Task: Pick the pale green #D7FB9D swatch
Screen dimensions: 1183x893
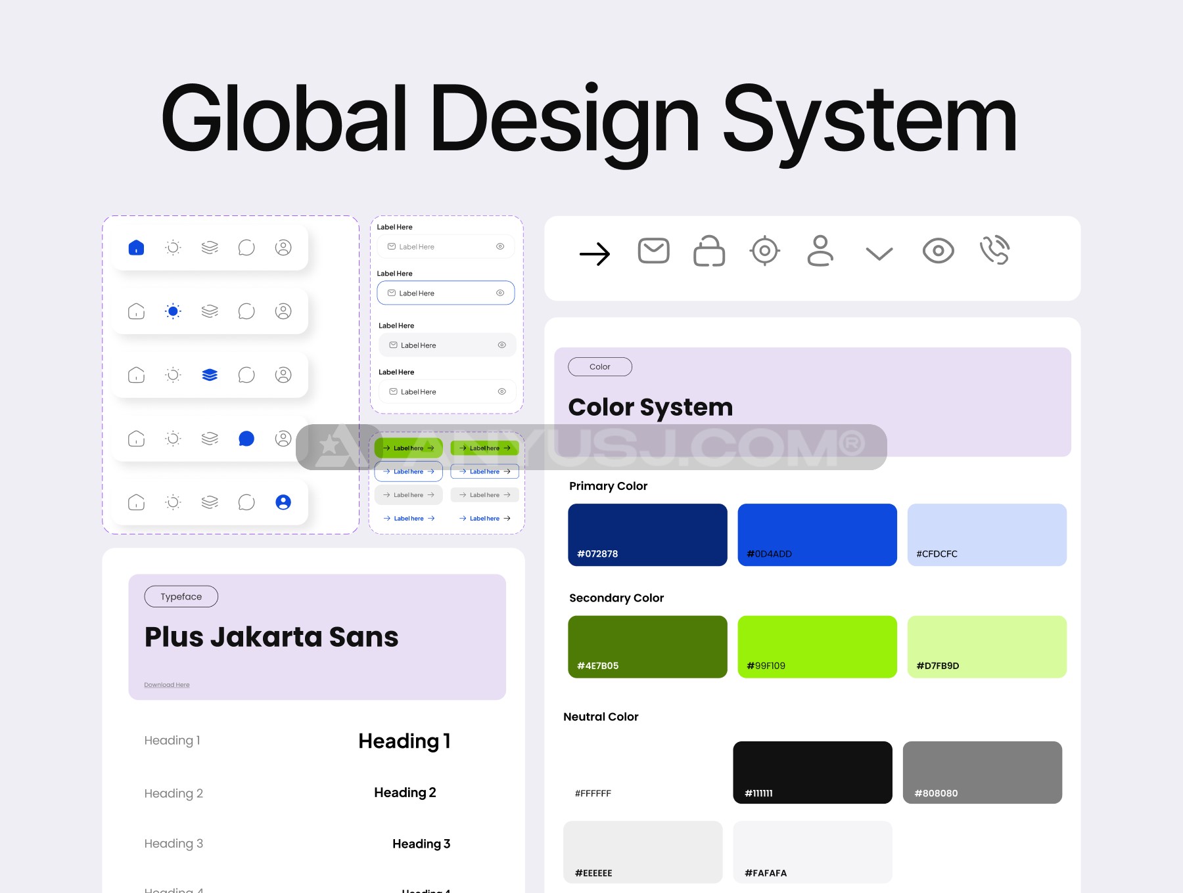Action: tap(986, 647)
